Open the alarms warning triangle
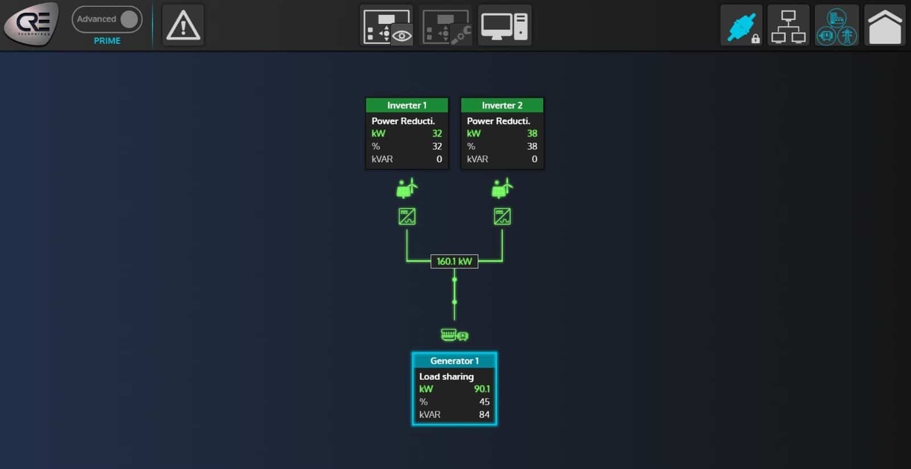 click(x=183, y=26)
